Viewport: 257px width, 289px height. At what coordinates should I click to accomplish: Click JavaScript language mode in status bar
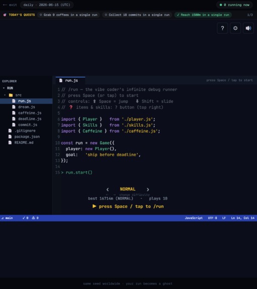click(x=194, y=218)
